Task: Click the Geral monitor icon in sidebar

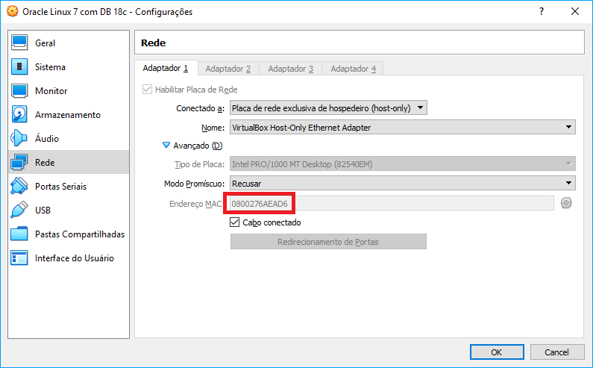Action: click(x=19, y=43)
